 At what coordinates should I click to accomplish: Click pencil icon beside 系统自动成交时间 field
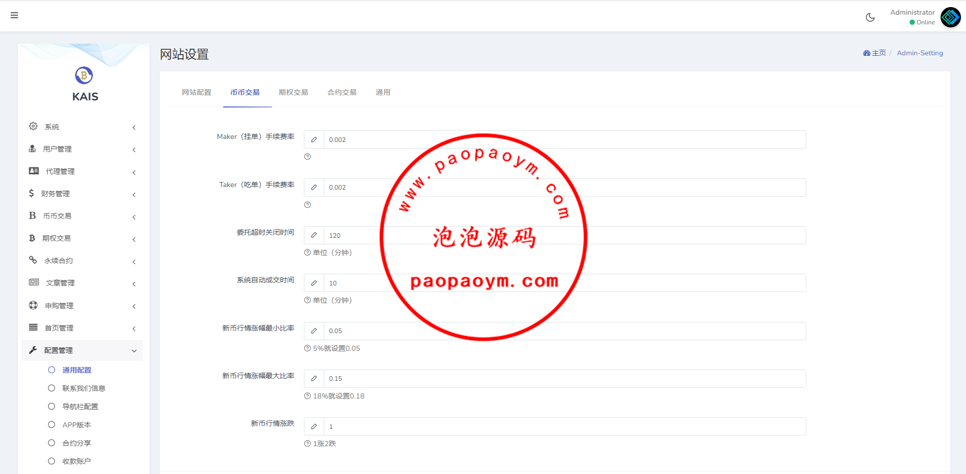314,283
